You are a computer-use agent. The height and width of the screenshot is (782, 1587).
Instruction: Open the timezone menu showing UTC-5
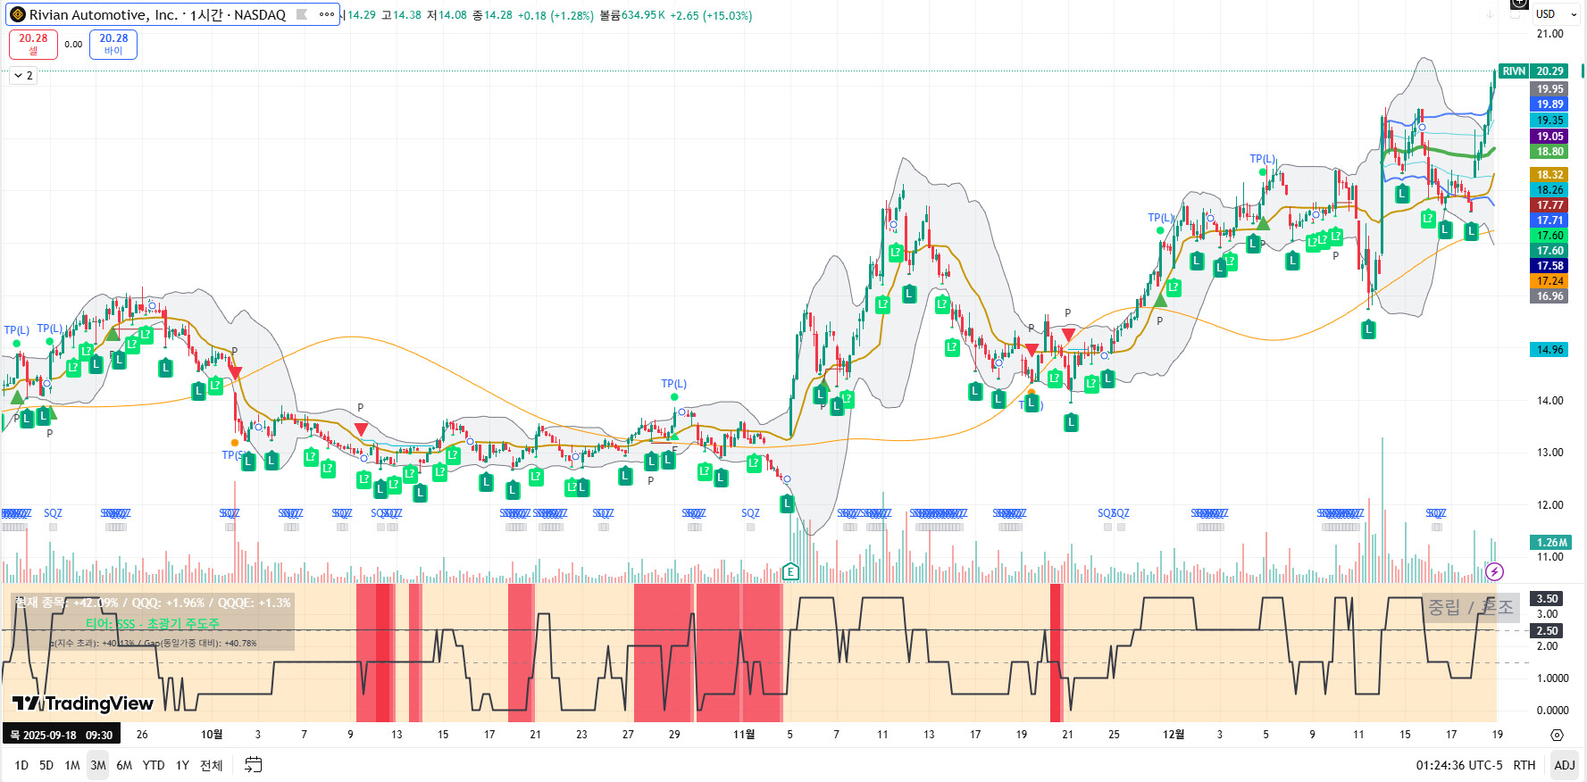(x=1459, y=765)
